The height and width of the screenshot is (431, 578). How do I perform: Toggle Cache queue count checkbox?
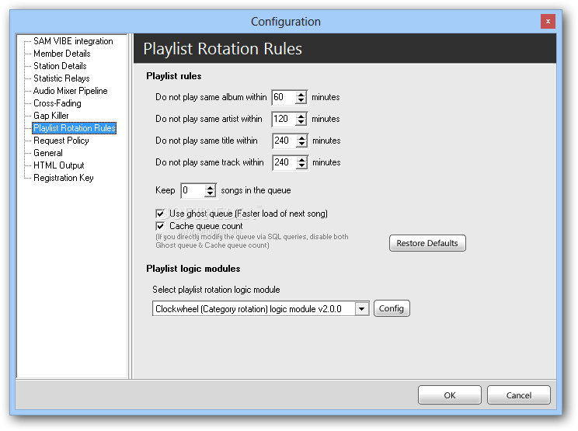160,226
